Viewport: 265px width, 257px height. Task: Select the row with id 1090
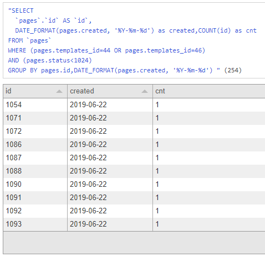point(134,185)
